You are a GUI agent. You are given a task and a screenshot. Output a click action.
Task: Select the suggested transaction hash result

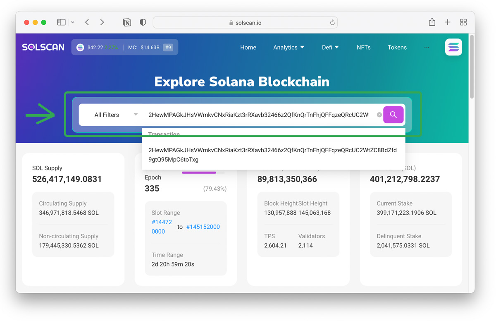pos(272,155)
